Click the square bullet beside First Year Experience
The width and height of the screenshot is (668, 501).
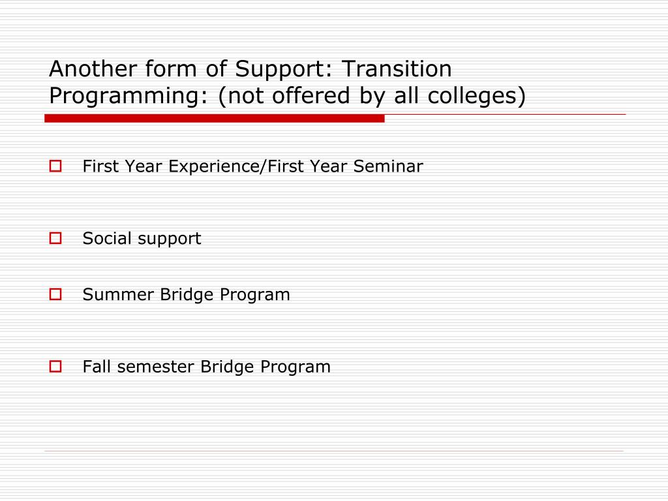[55, 166]
